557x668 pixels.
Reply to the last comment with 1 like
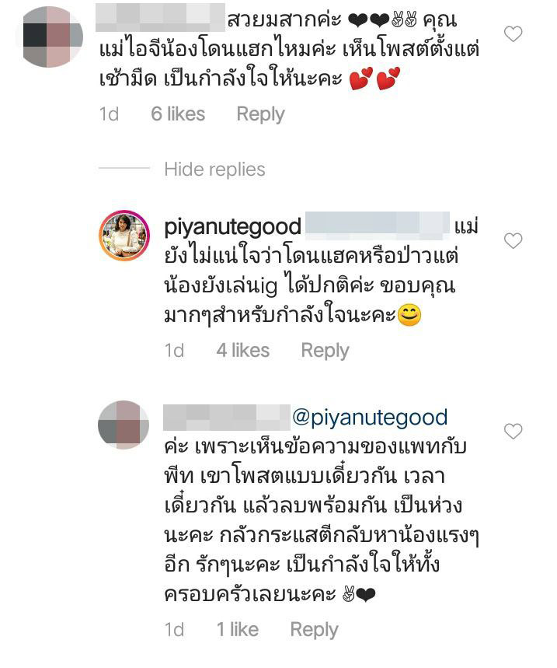[x=314, y=629]
